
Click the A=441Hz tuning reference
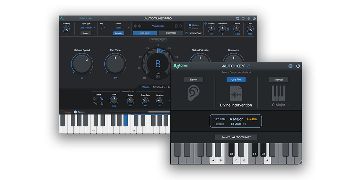tap(252, 120)
